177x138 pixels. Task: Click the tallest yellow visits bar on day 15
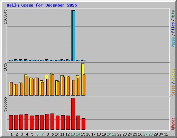[83, 69]
